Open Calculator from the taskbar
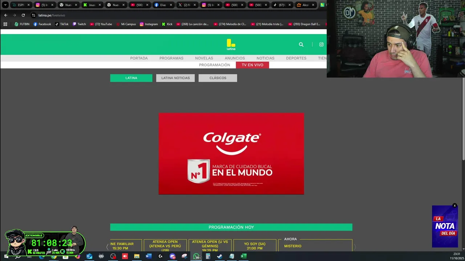The image size is (465, 261). click(208, 256)
